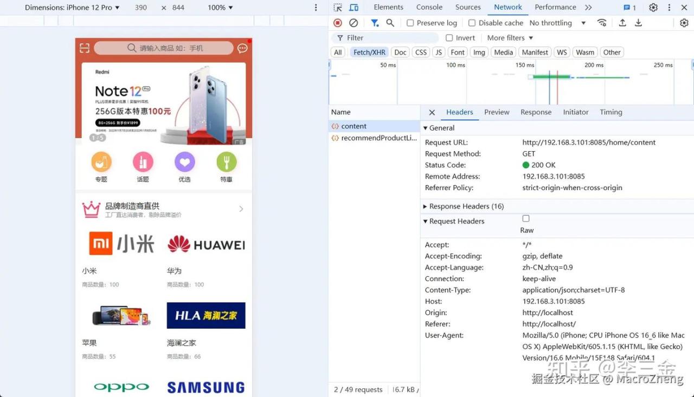Viewport: 694px width, 397px height.
Task: Open the Initiator tab of request
Action: point(576,112)
